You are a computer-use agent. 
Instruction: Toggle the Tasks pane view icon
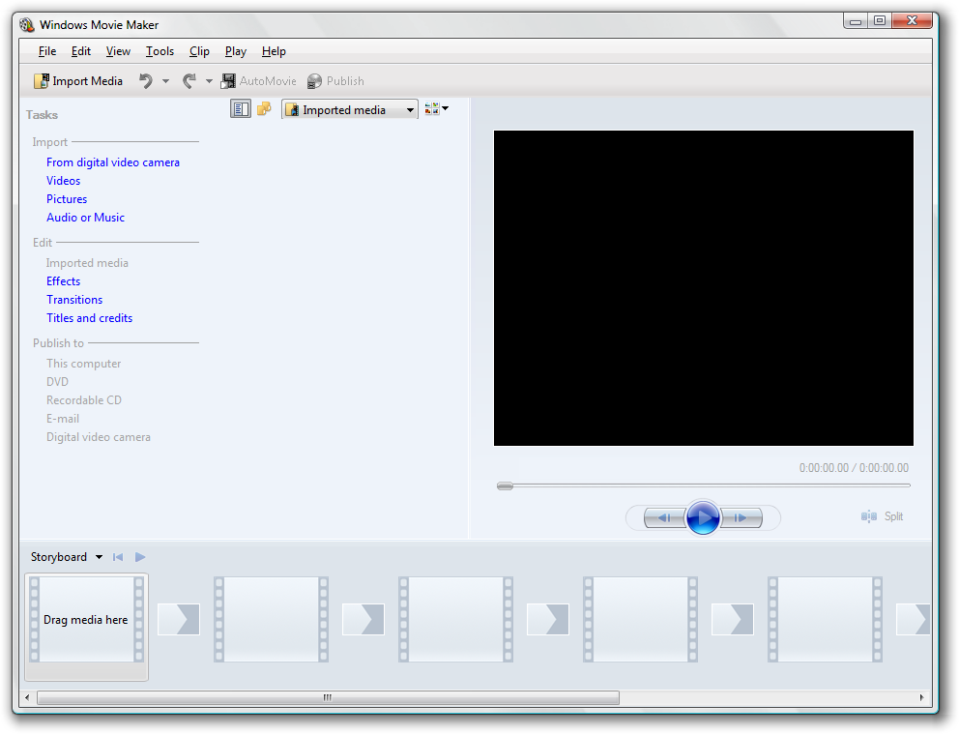tap(240, 109)
